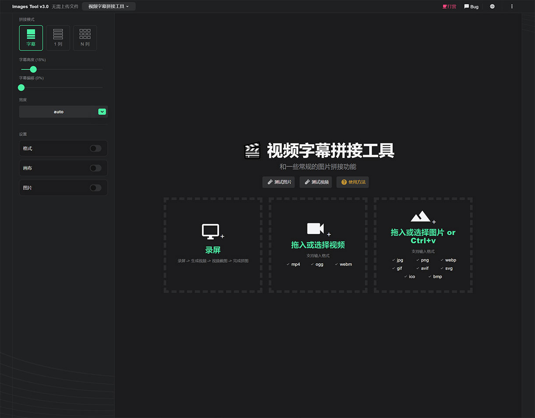Screen dimensions: 535x418
Task: Select the 1列 single column layout icon
Action: (58, 35)
